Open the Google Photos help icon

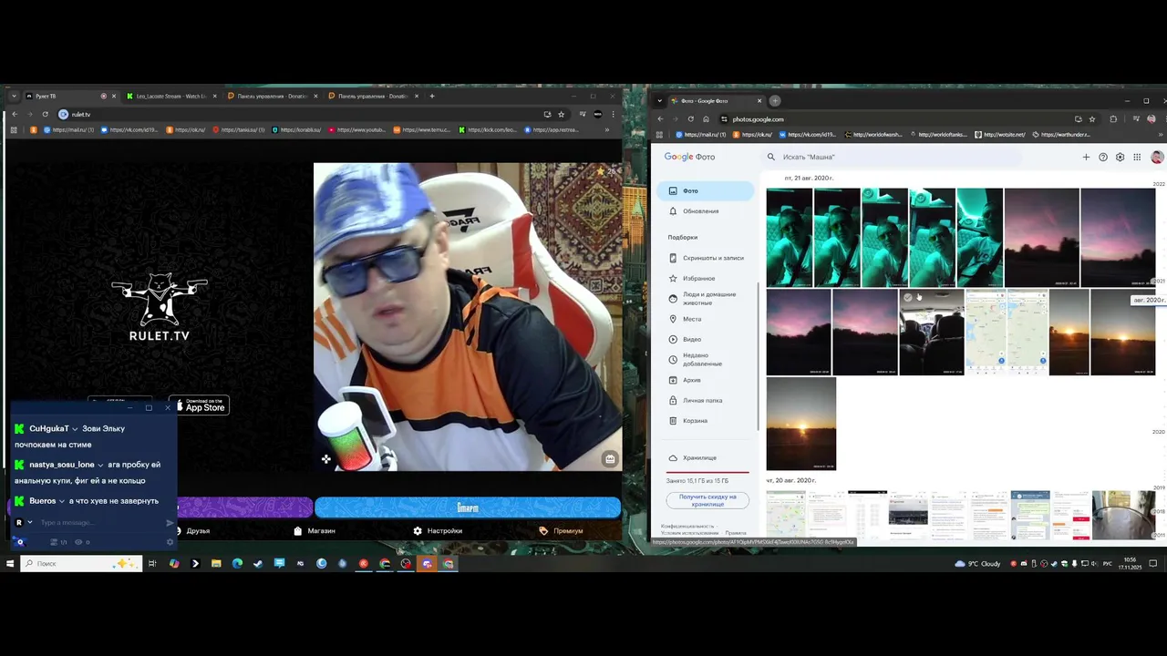1103,157
